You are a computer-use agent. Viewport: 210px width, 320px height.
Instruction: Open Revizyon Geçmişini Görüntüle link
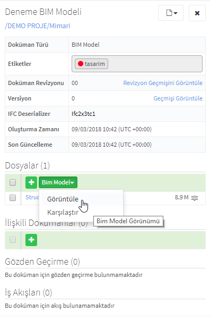tap(163, 83)
